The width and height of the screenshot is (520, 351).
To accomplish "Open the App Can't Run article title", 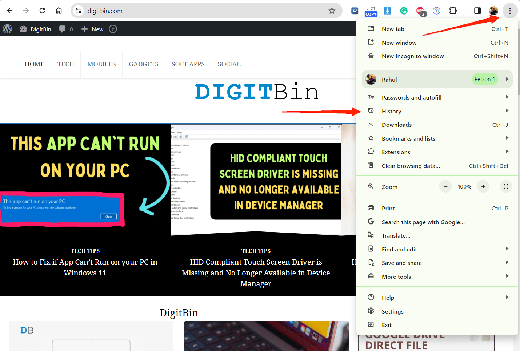I will point(85,267).
